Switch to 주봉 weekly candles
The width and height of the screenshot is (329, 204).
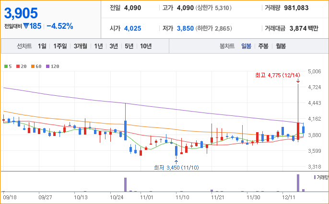tap(263, 46)
